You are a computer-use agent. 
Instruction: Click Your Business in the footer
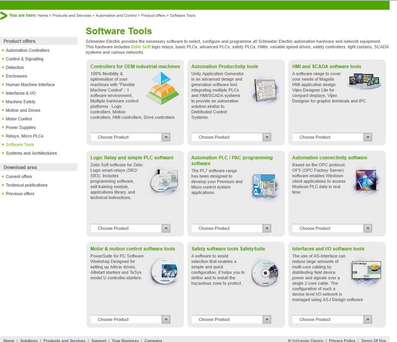(125, 340)
